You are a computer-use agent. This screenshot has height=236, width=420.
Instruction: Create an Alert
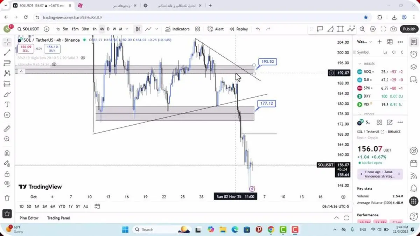[215, 29]
